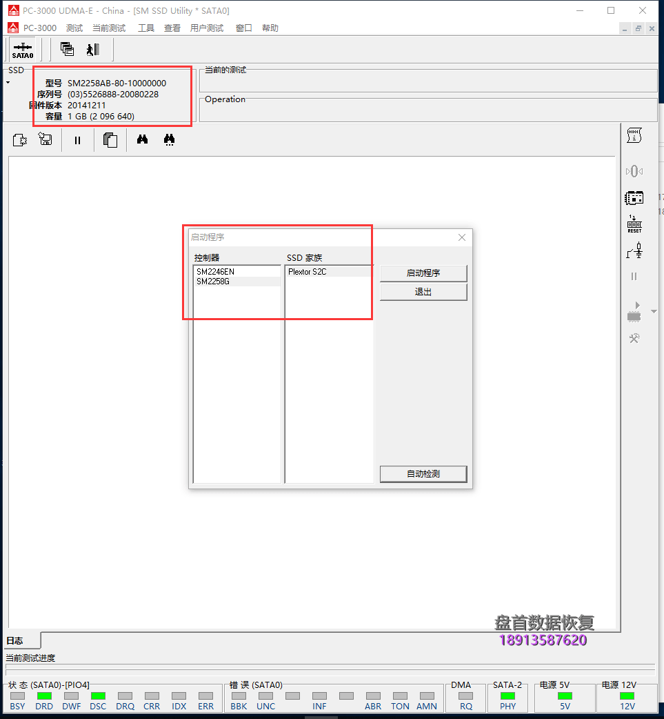
Task: Click the play-to-chip sidebar icon
Action: (634, 311)
